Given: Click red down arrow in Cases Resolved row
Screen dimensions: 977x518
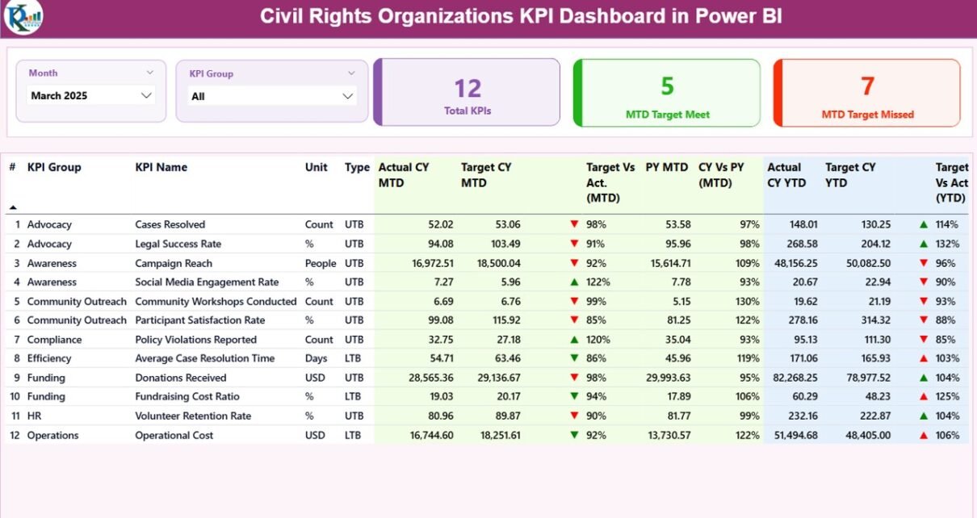Looking at the screenshot, I should pos(574,225).
